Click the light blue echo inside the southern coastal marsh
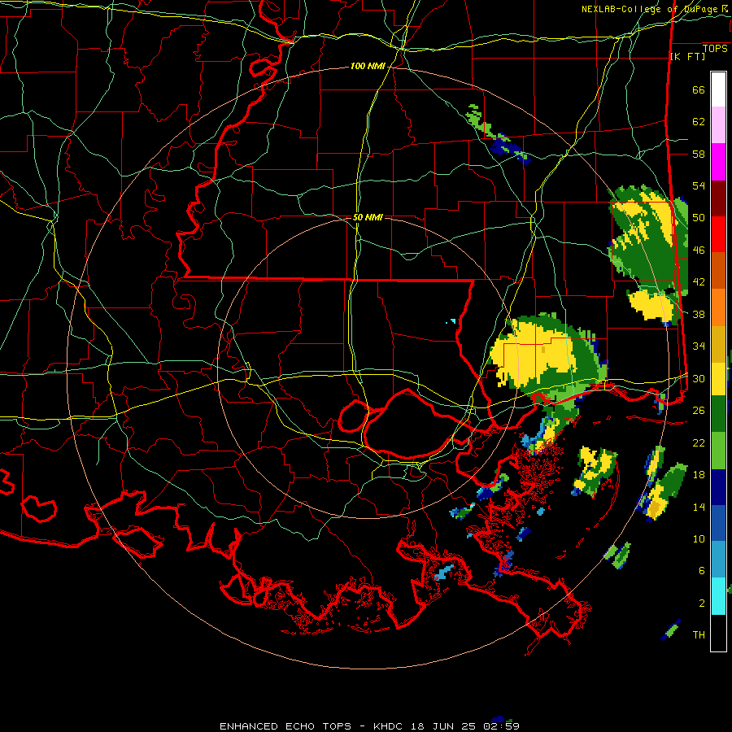Screen dimensions: 732x732 pos(443,572)
